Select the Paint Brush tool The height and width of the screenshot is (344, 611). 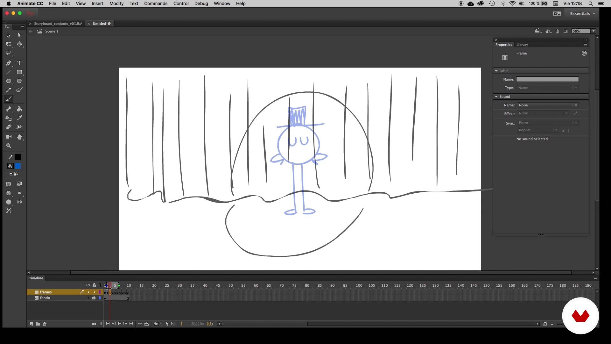coord(19,90)
